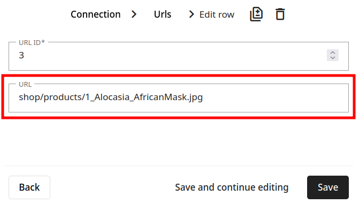The width and height of the screenshot is (359, 211).
Task: Increase URL ID using the up arrow
Action: point(333,52)
